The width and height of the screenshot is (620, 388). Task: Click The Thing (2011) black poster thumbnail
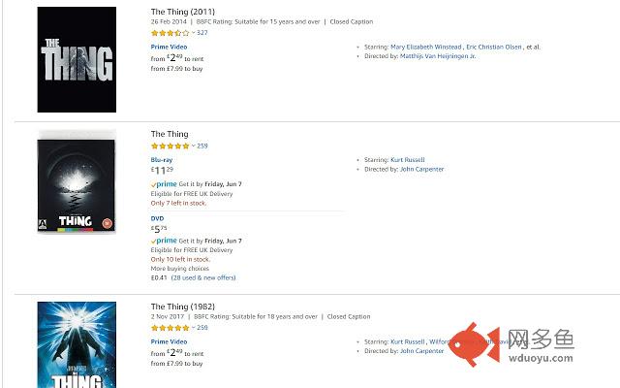[x=77, y=59]
